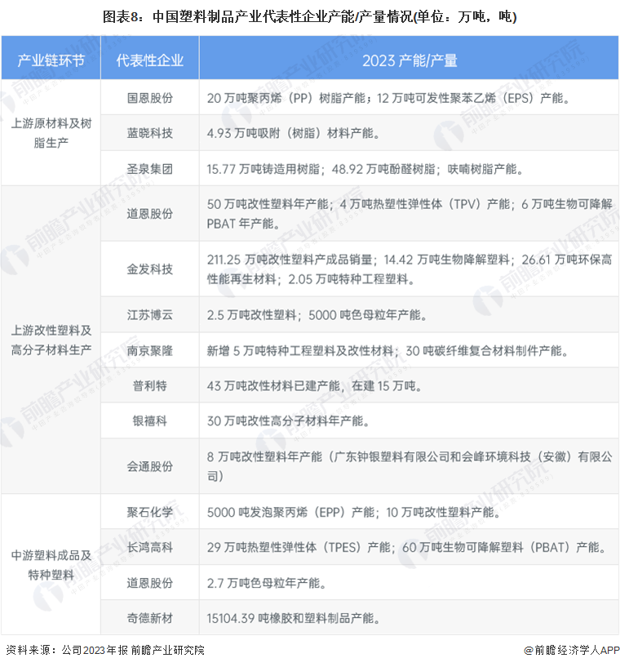This screenshot has height=667, width=620.
Task: Select the 211.25 万吨改性塑料产成品销量 cell
Action: point(409,269)
